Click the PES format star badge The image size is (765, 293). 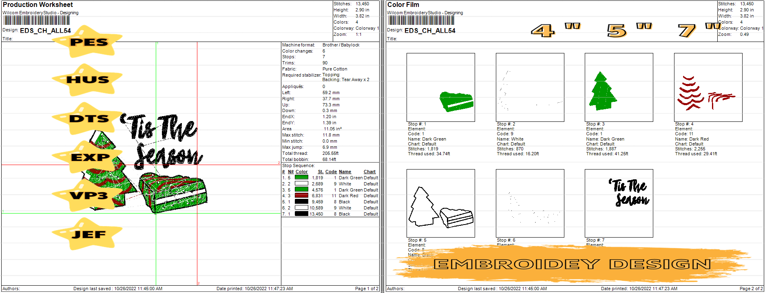click(x=88, y=42)
